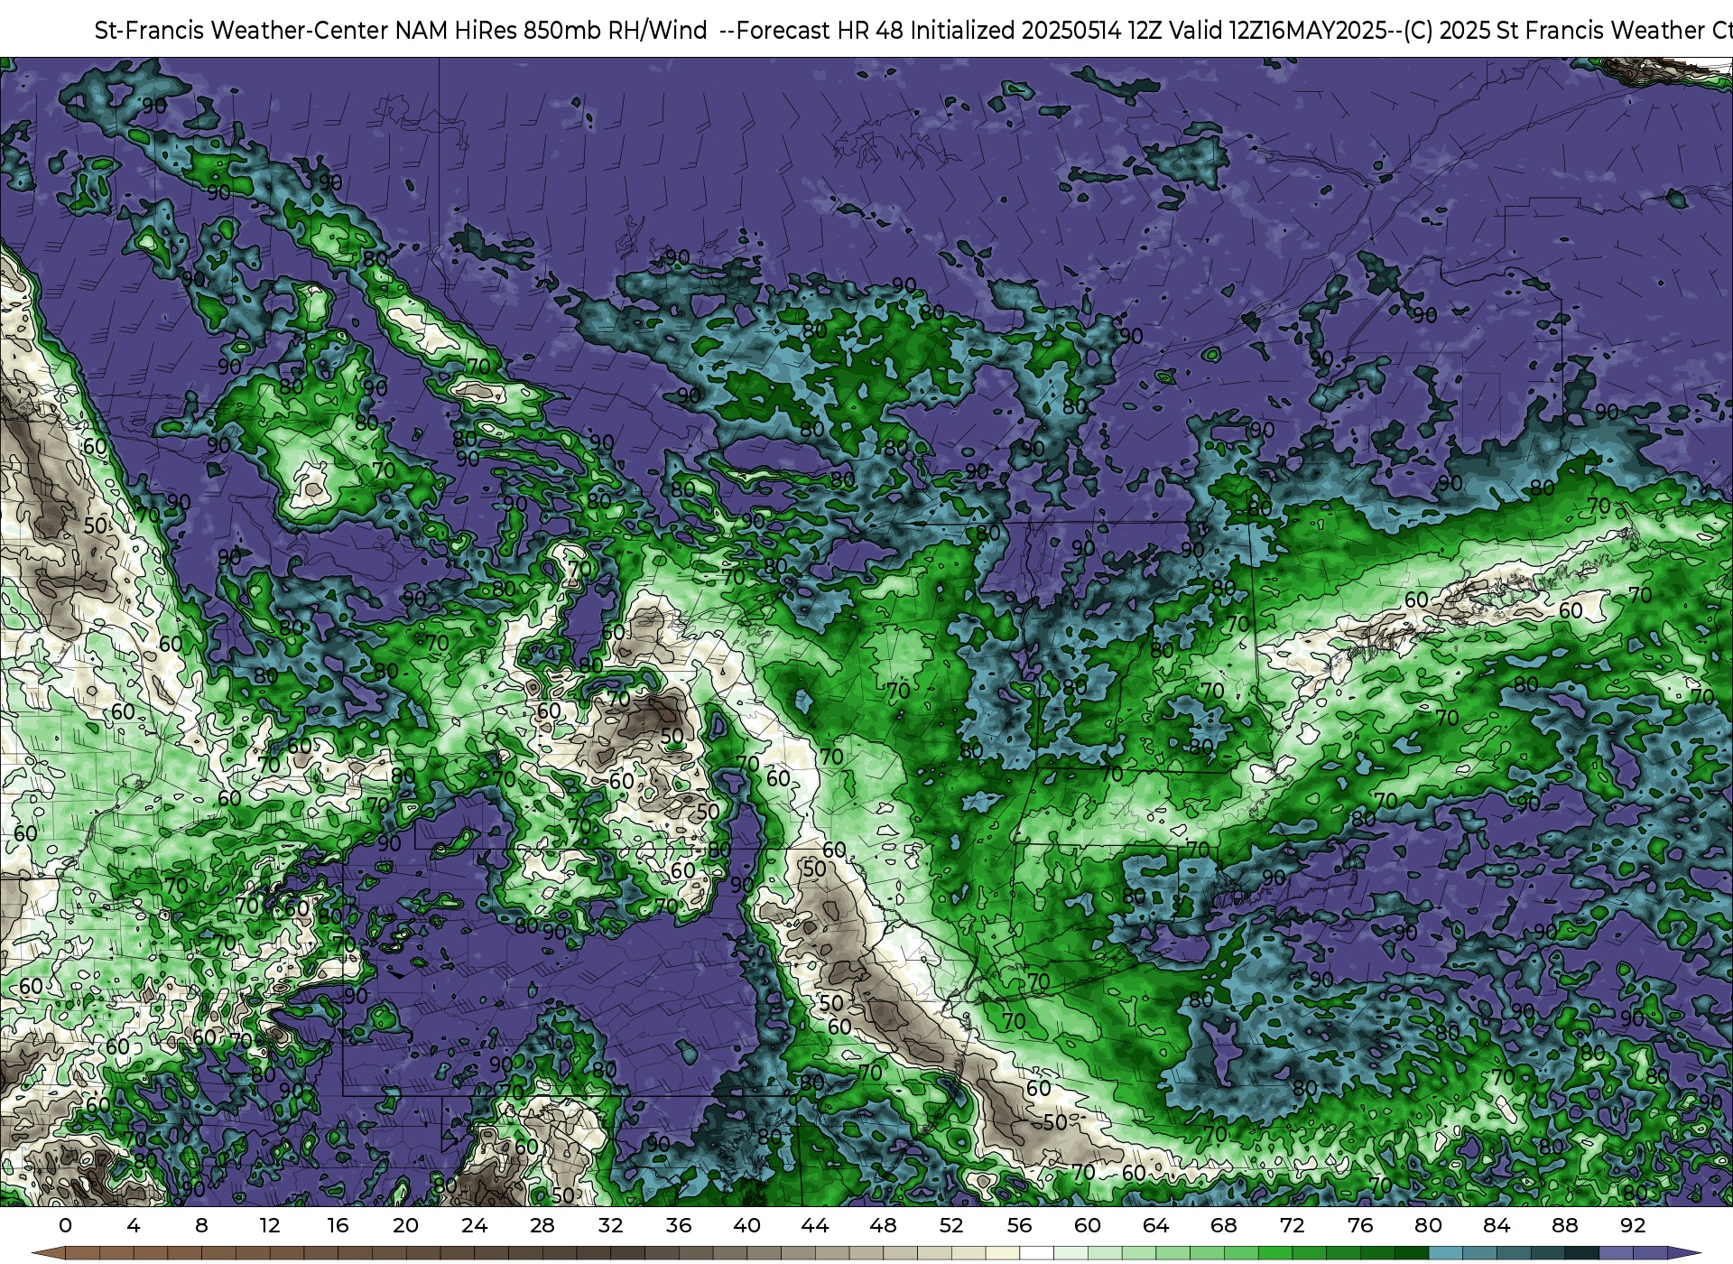This screenshot has width=1733, height=1264.
Task: Pick the pale green swatch below 60 on colorbar
Action: [x=1105, y=1254]
